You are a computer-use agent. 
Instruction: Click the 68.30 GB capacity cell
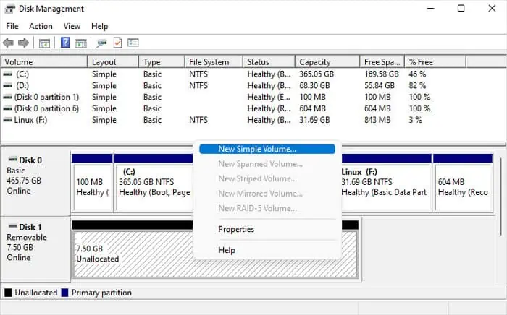pyautogui.click(x=314, y=85)
